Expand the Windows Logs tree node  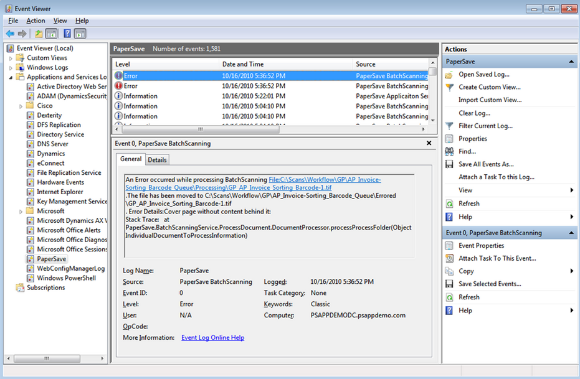click(11, 68)
